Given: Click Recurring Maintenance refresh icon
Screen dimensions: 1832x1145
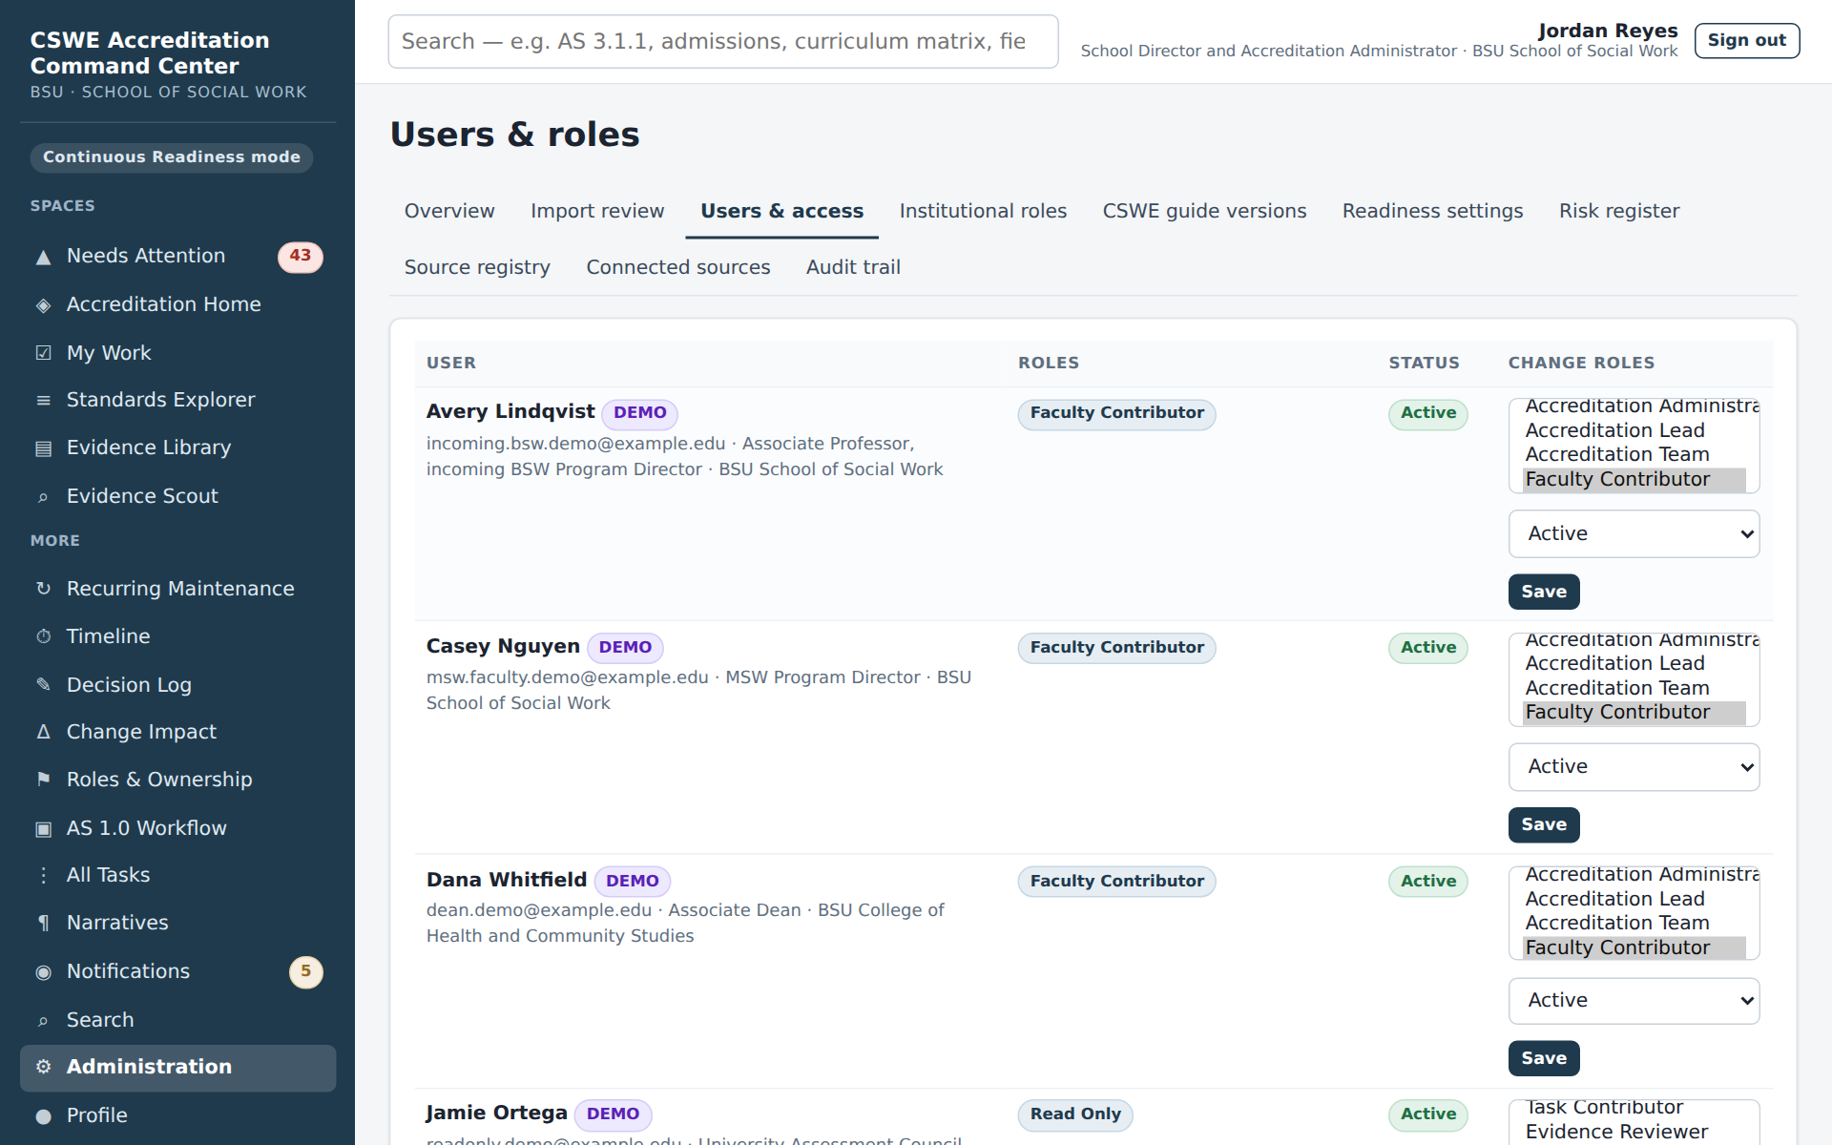Looking at the screenshot, I should point(43,589).
